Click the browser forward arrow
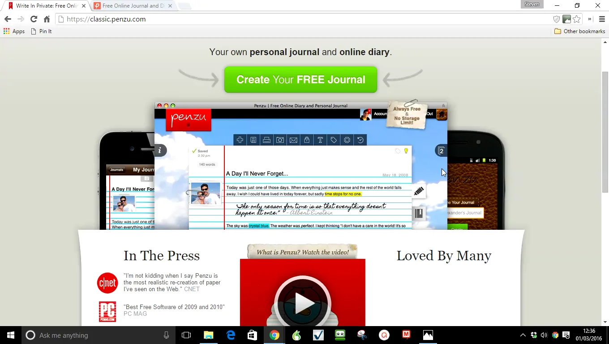 (21, 19)
